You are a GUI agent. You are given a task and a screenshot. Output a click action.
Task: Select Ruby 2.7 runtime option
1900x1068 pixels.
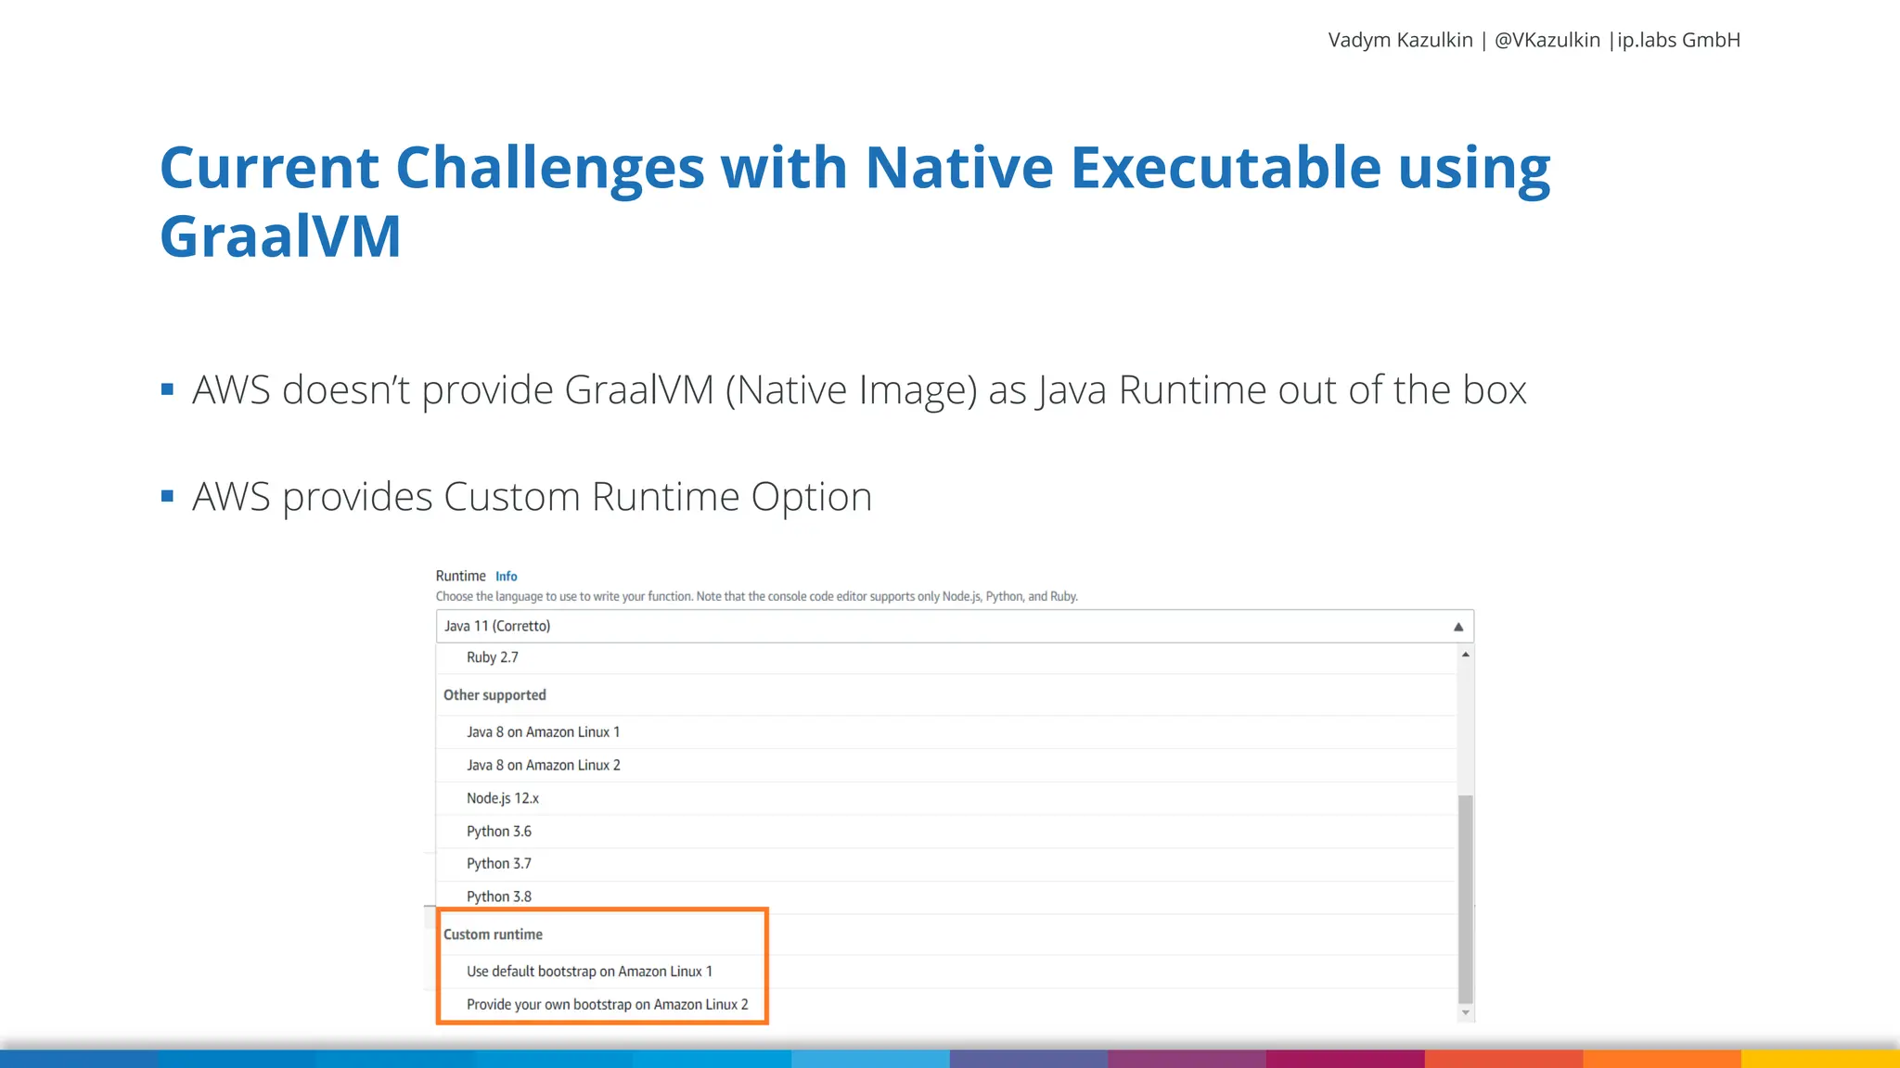pyautogui.click(x=492, y=657)
